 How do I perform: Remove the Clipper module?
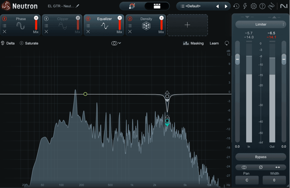pos(46,32)
